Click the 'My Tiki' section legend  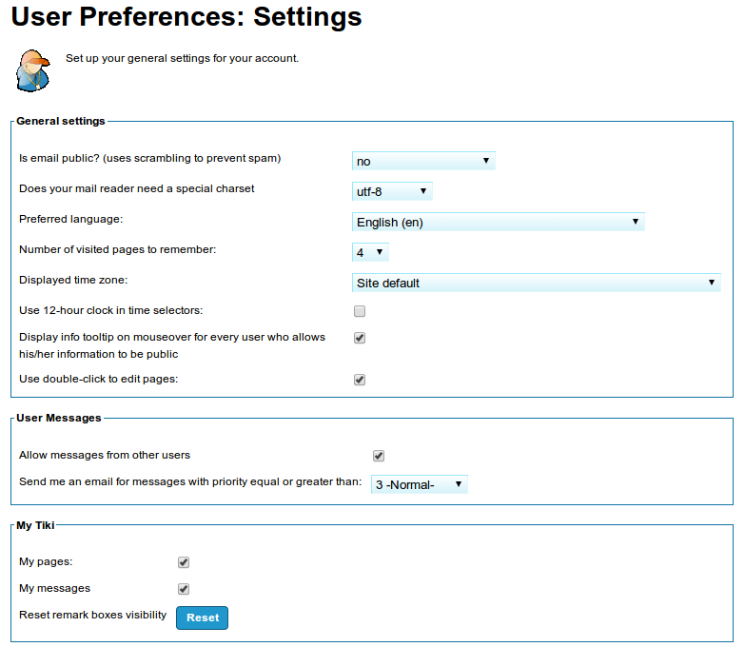(38, 524)
